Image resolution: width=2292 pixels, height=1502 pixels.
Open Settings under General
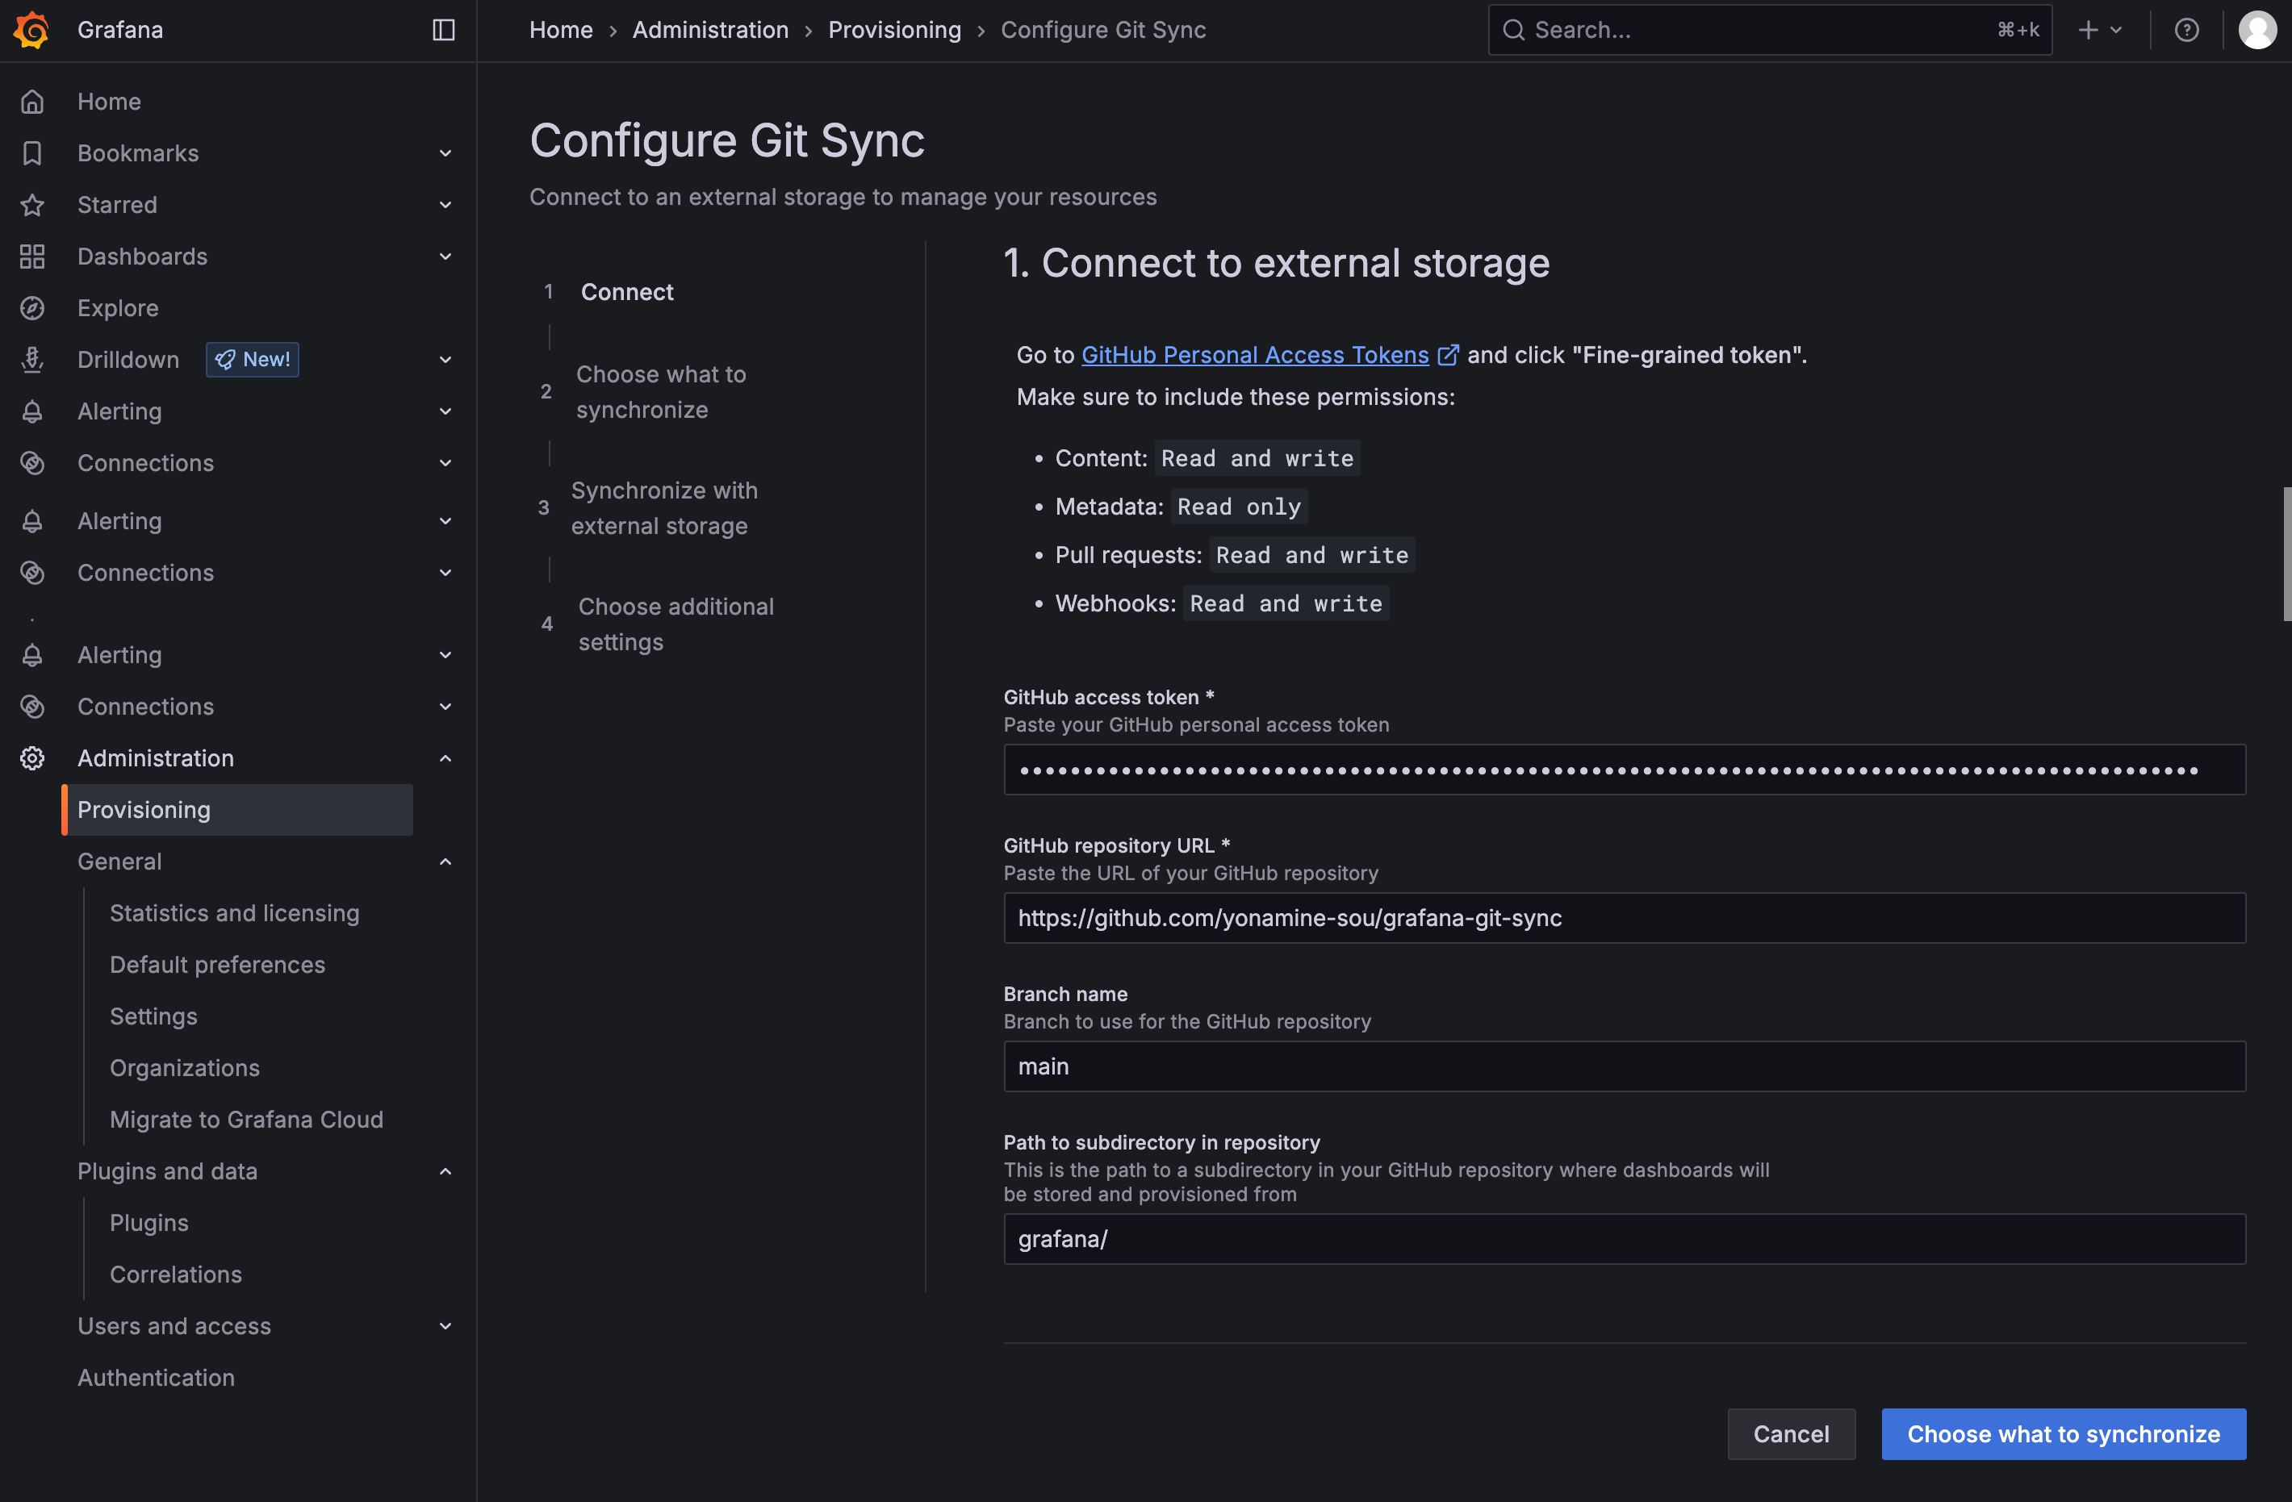153,1016
